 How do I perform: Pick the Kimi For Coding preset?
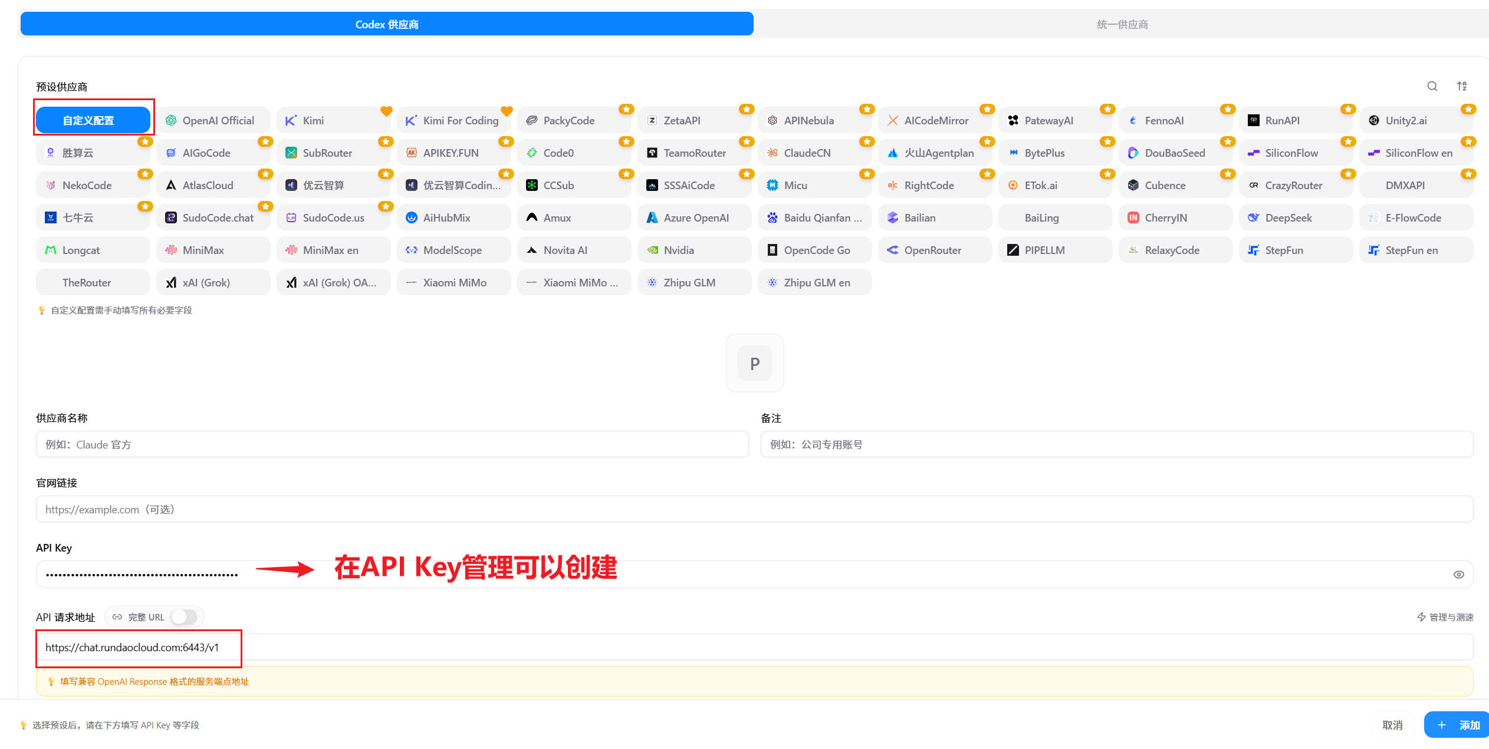pos(454,120)
